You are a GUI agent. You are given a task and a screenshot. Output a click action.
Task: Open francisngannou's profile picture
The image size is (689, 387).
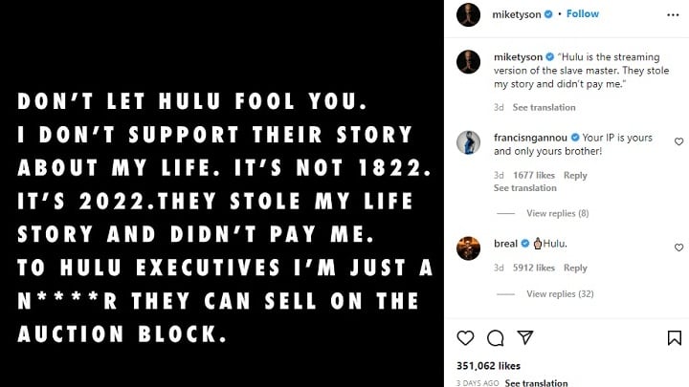coord(468,141)
